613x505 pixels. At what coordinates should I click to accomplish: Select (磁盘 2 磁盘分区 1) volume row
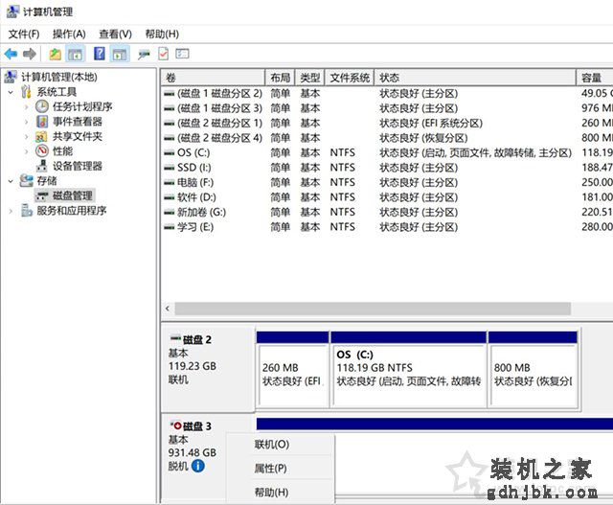[x=387, y=123]
